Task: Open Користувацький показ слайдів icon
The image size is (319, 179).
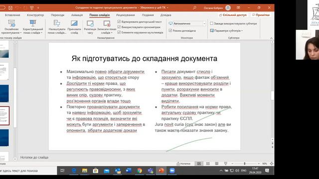Action: [33, 23]
